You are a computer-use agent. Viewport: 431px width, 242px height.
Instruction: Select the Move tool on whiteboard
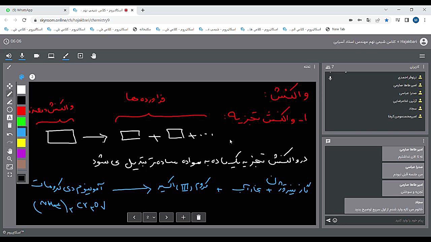tap(10, 86)
